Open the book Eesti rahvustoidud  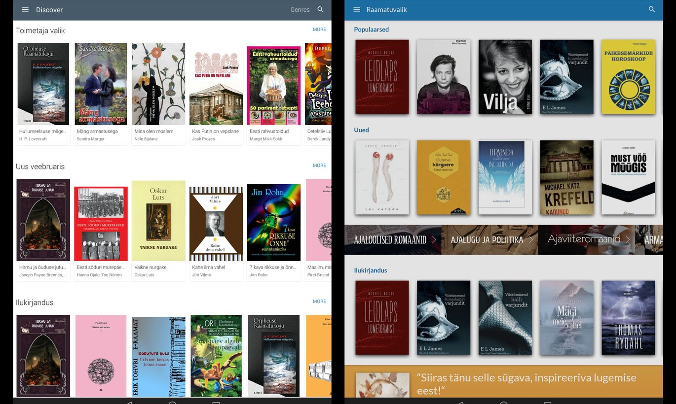click(x=274, y=94)
